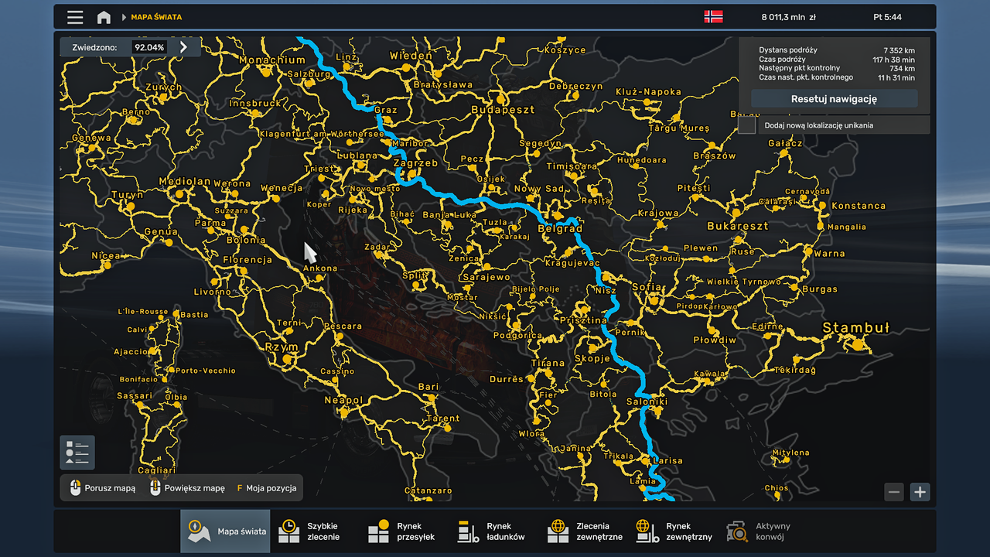Viewport: 990px width, 557px height.
Task: Click the Bukareszt city label
Action: click(x=738, y=226)
